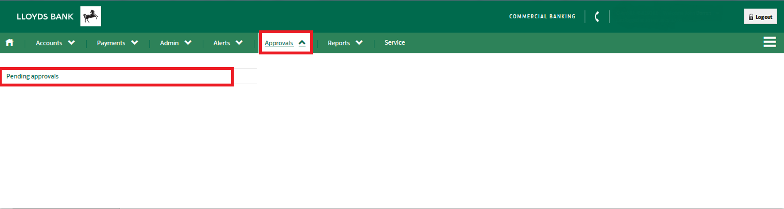Image resolution: width=784 pixels, height=209 pixels.
Task: Click the COMMERCIAL BANKING text
Action: pyautogui.click(x=542, y=17)
